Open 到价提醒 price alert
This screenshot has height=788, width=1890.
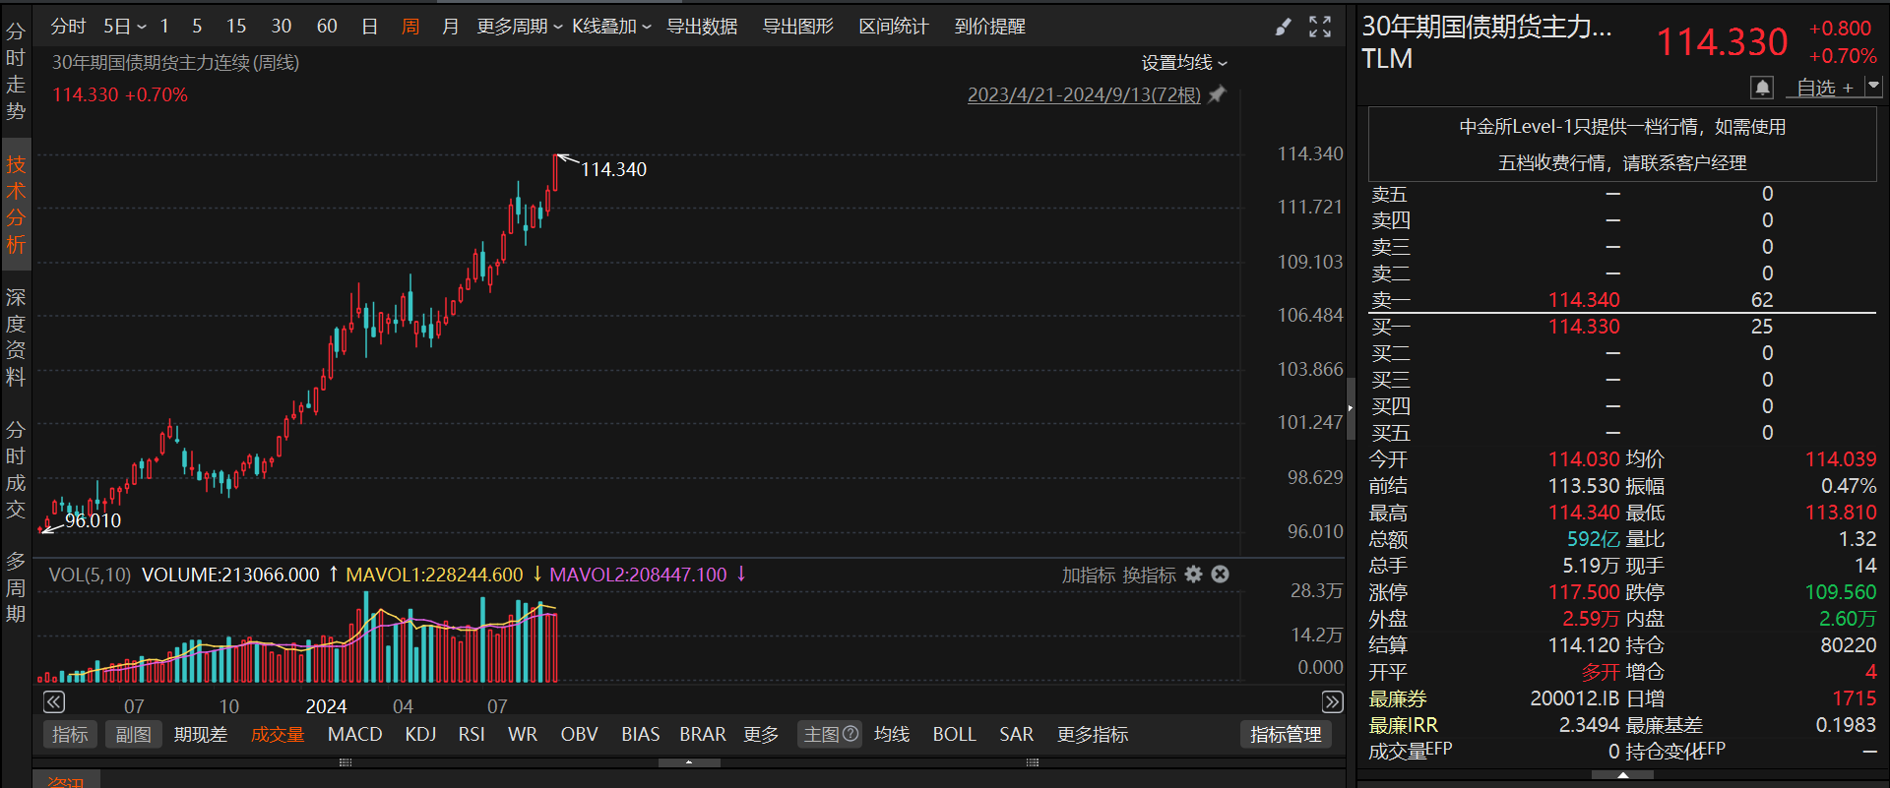[x=990, y=27]
